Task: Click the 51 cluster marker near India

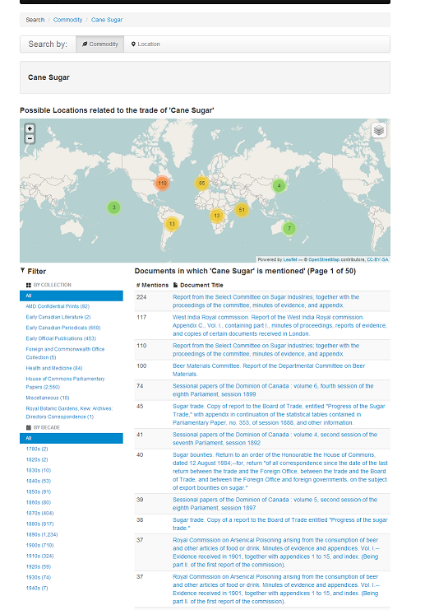Action: (x=242, y=210)
